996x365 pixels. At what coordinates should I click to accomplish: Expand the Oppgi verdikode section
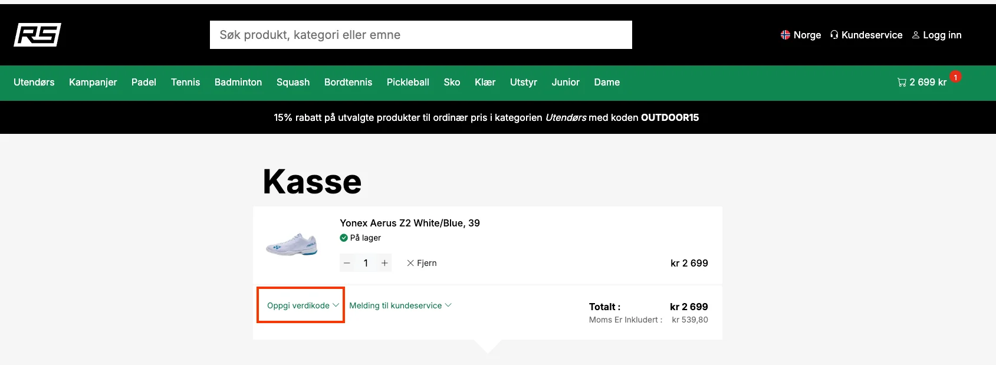pyautogui.click(x=303, y=305)
